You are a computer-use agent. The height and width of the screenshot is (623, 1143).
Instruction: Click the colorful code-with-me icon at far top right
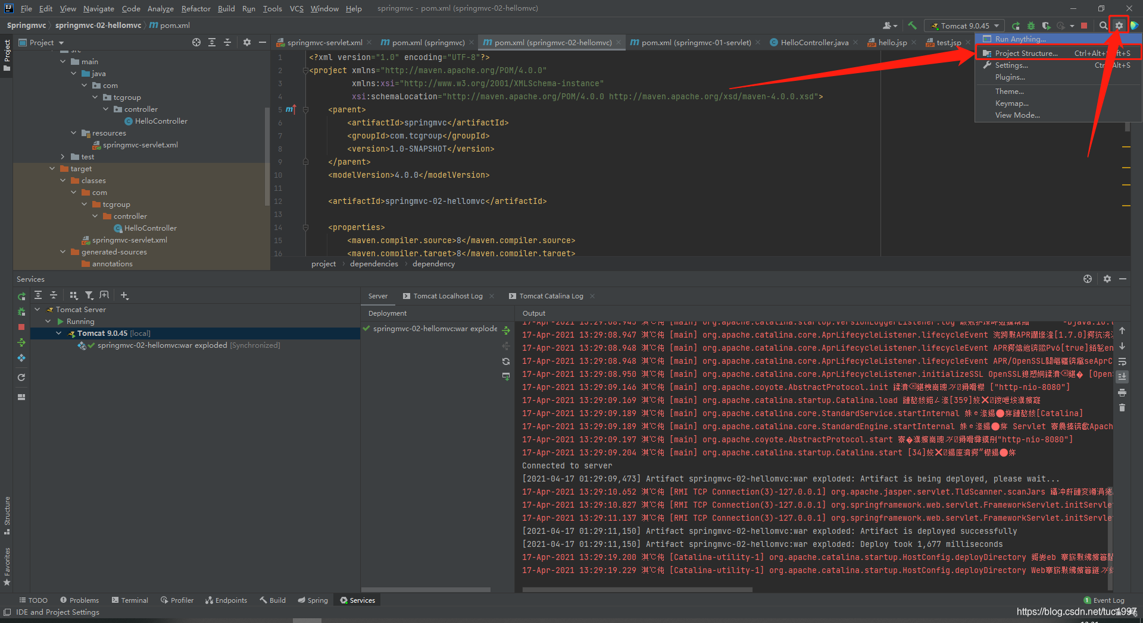tap(1135, 26)
